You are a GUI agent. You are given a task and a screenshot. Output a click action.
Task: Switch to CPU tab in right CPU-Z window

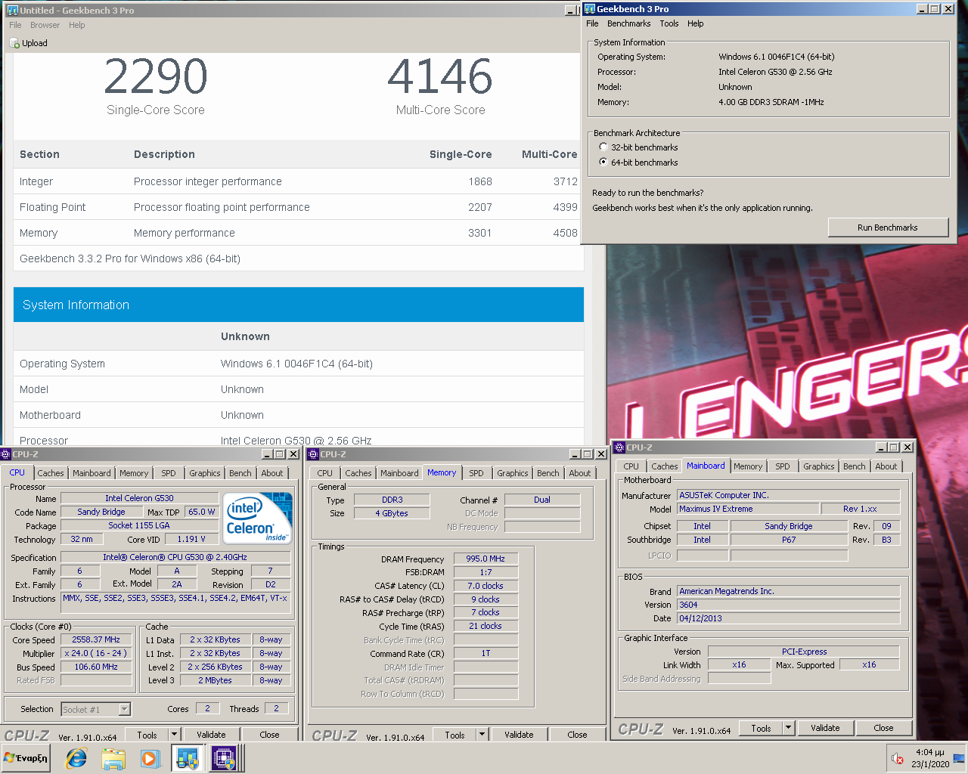click(x=631, y=466)
